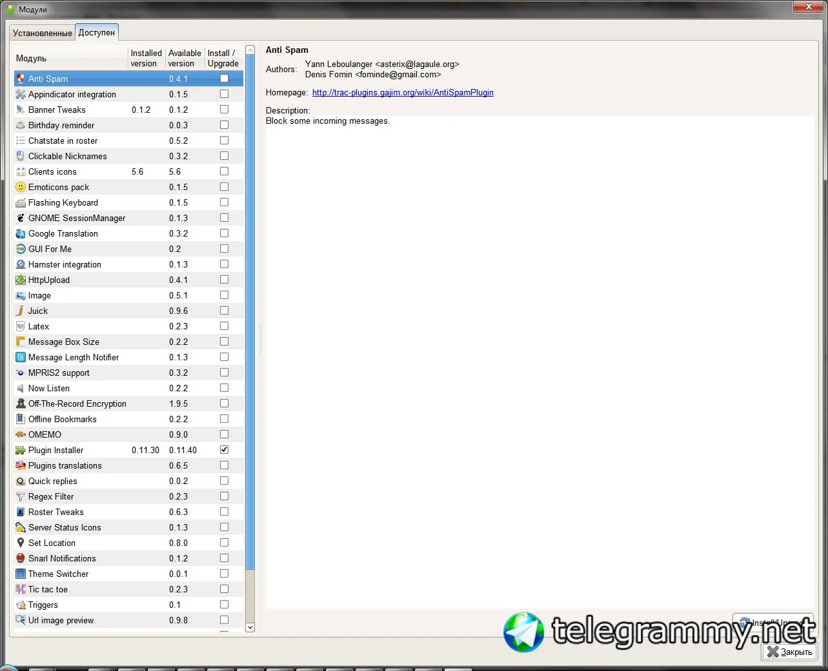Enable install checkbox for Banner Tweaks
This screenshot has width=828, height=671.
(224, 110)
